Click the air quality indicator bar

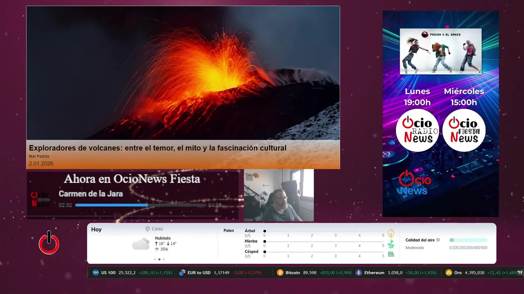point(468,240)
